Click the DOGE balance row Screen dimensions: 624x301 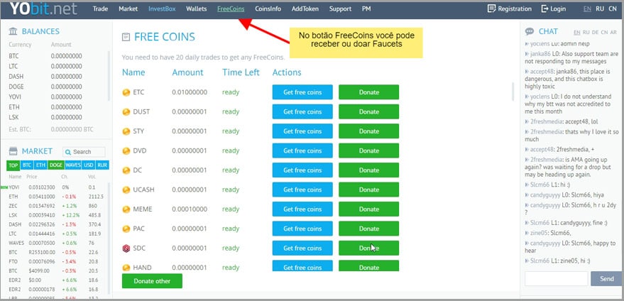click(x=57, y=87)
